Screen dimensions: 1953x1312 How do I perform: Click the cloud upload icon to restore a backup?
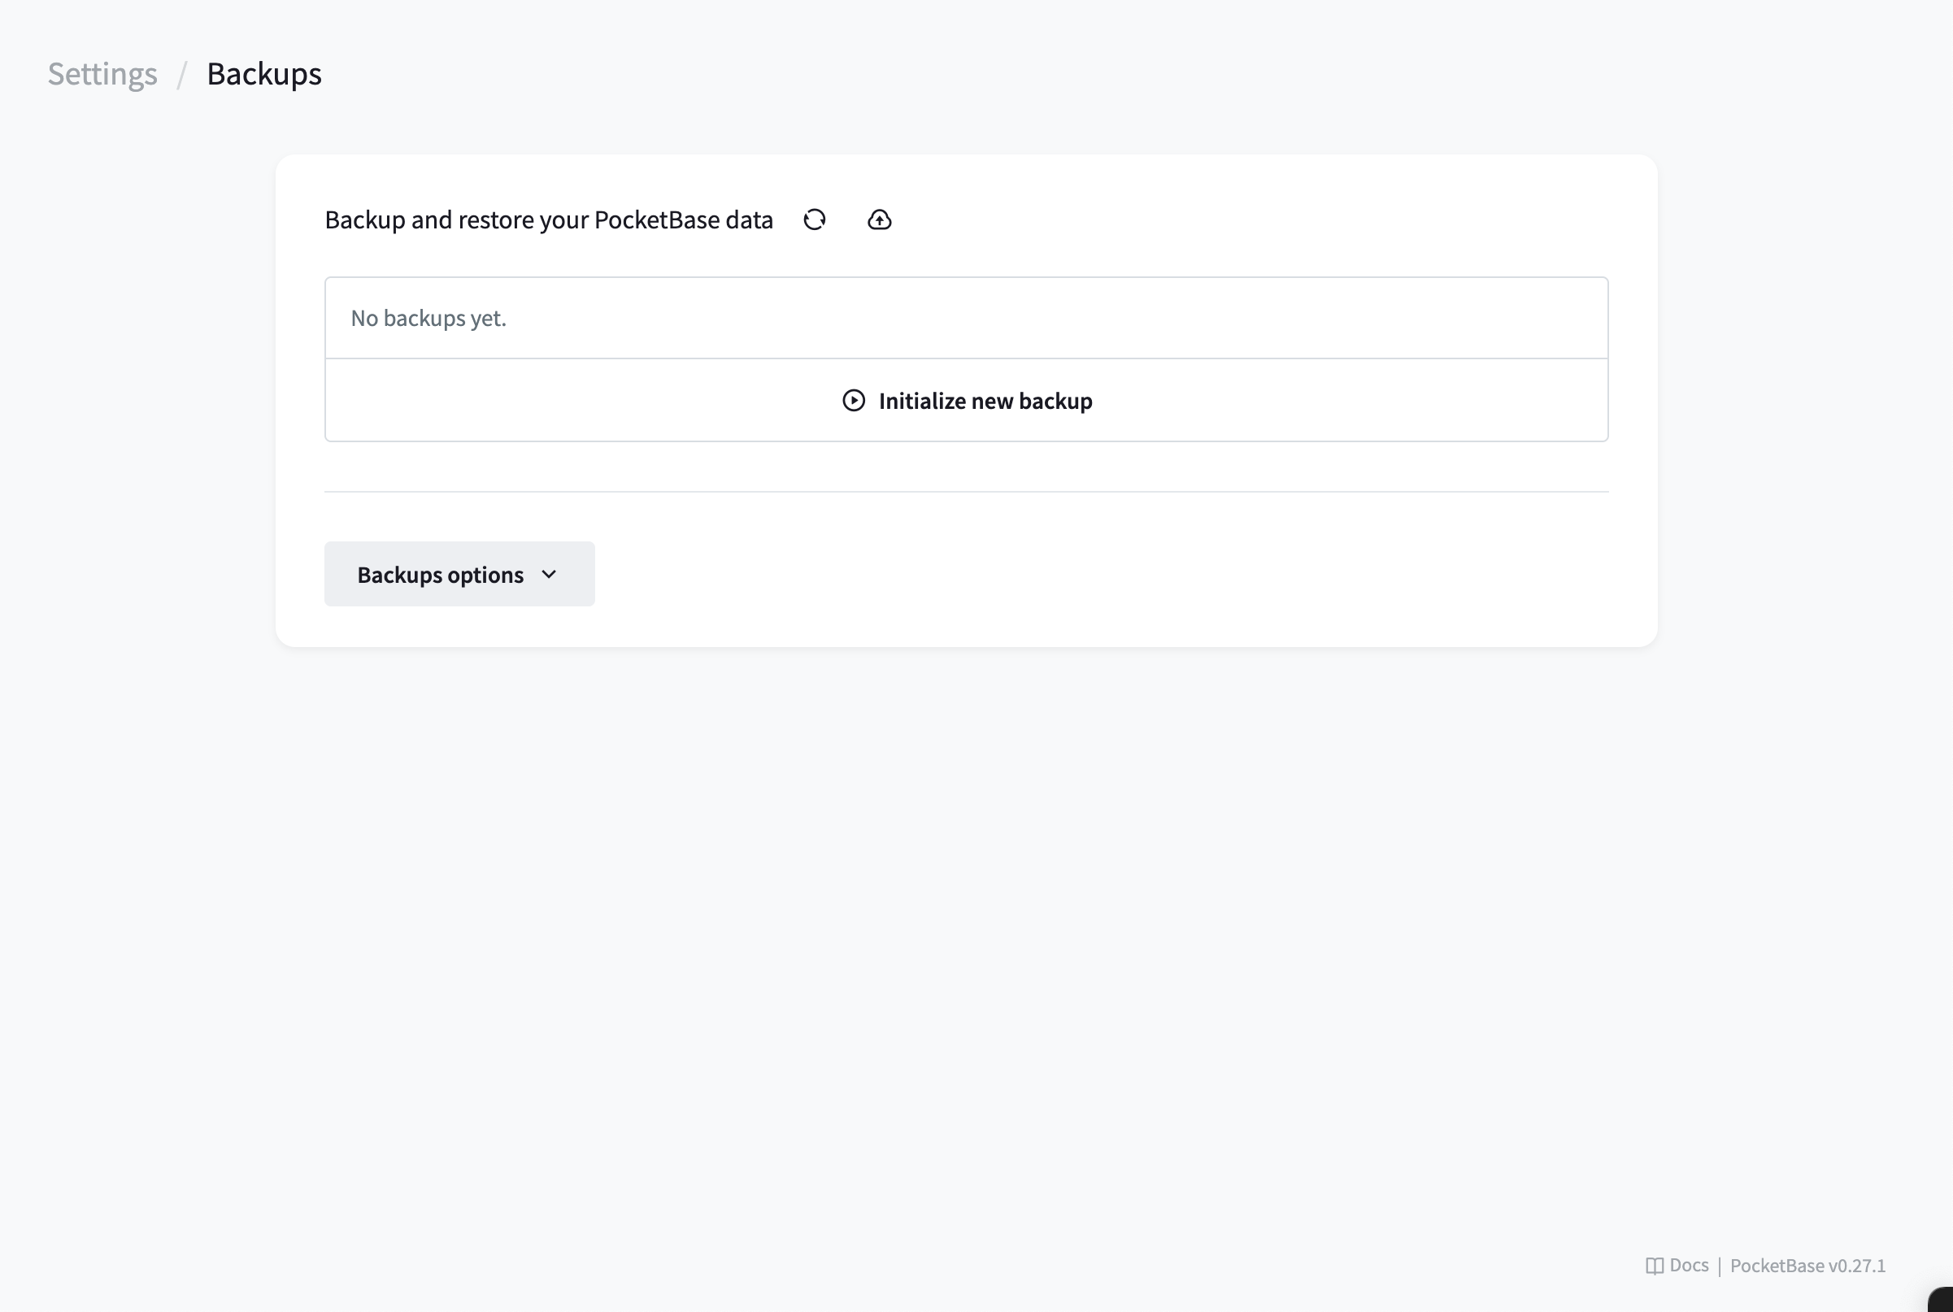coord(880,219)
